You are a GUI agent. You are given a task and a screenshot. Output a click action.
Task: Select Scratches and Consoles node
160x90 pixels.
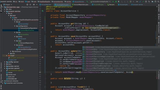pos(14,83)
